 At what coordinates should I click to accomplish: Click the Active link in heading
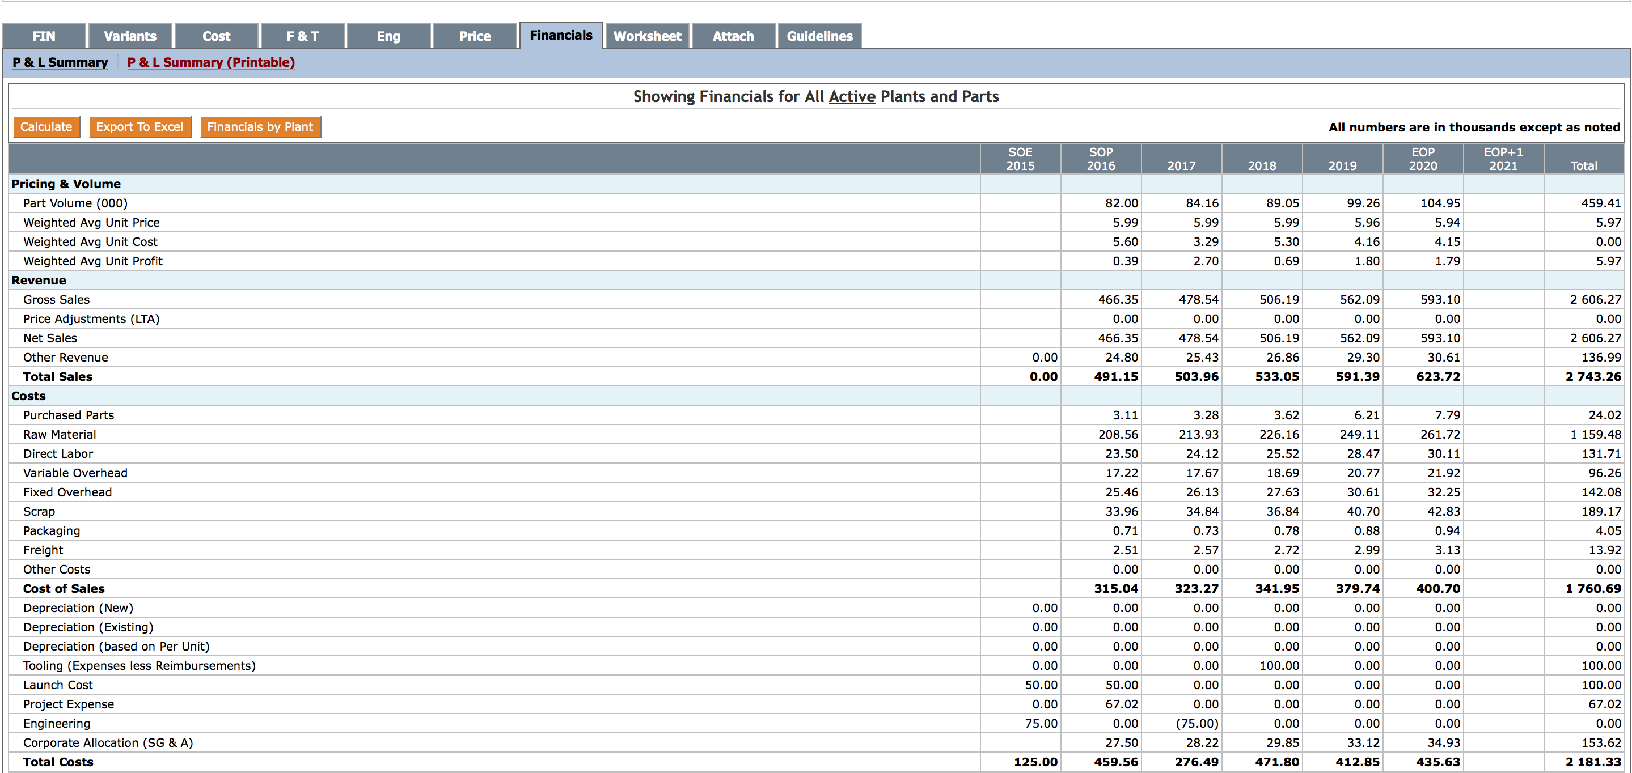[x=852, y=96]
